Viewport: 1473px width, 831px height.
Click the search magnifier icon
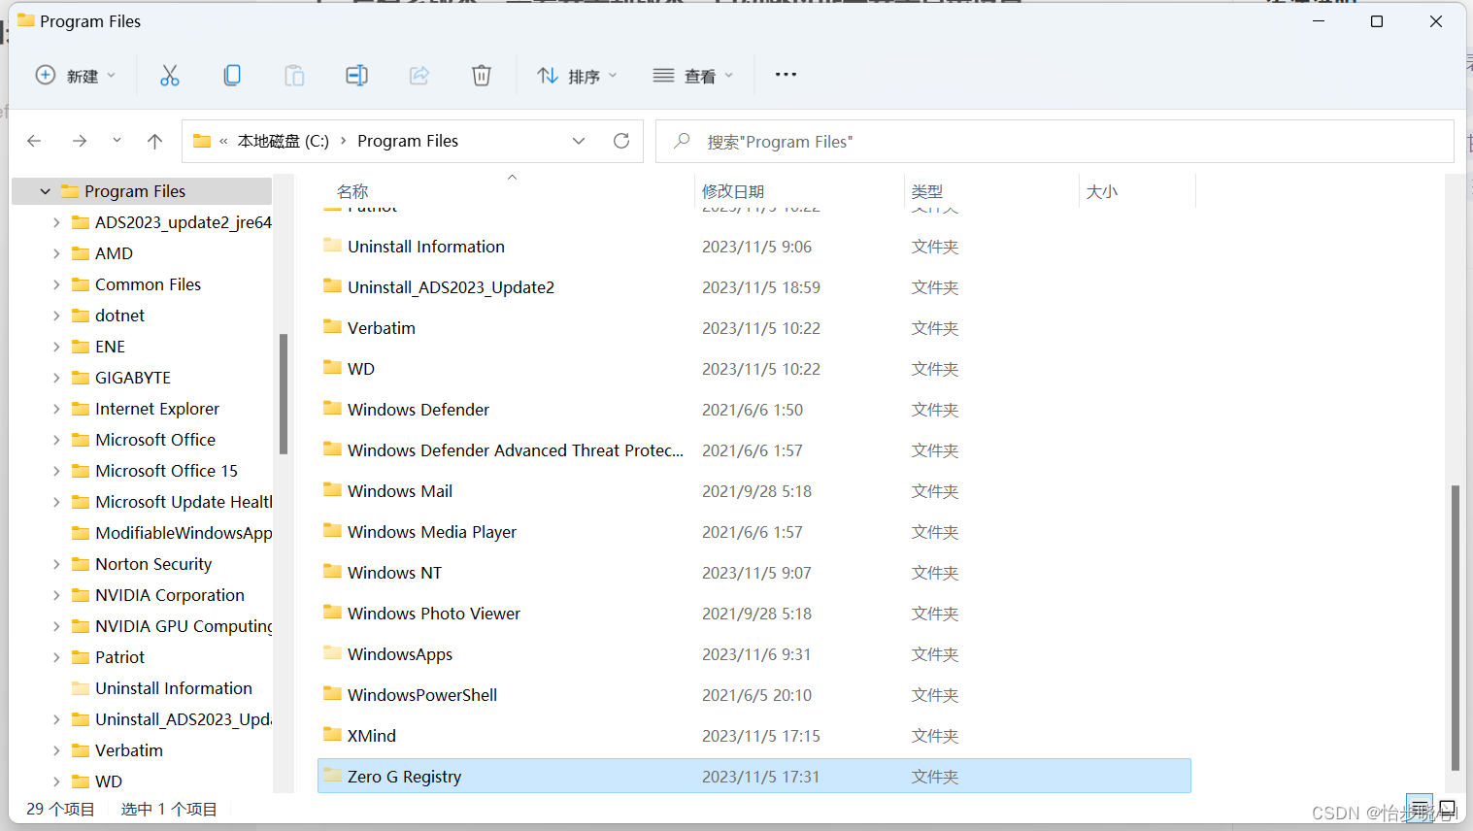coord(683,141)
